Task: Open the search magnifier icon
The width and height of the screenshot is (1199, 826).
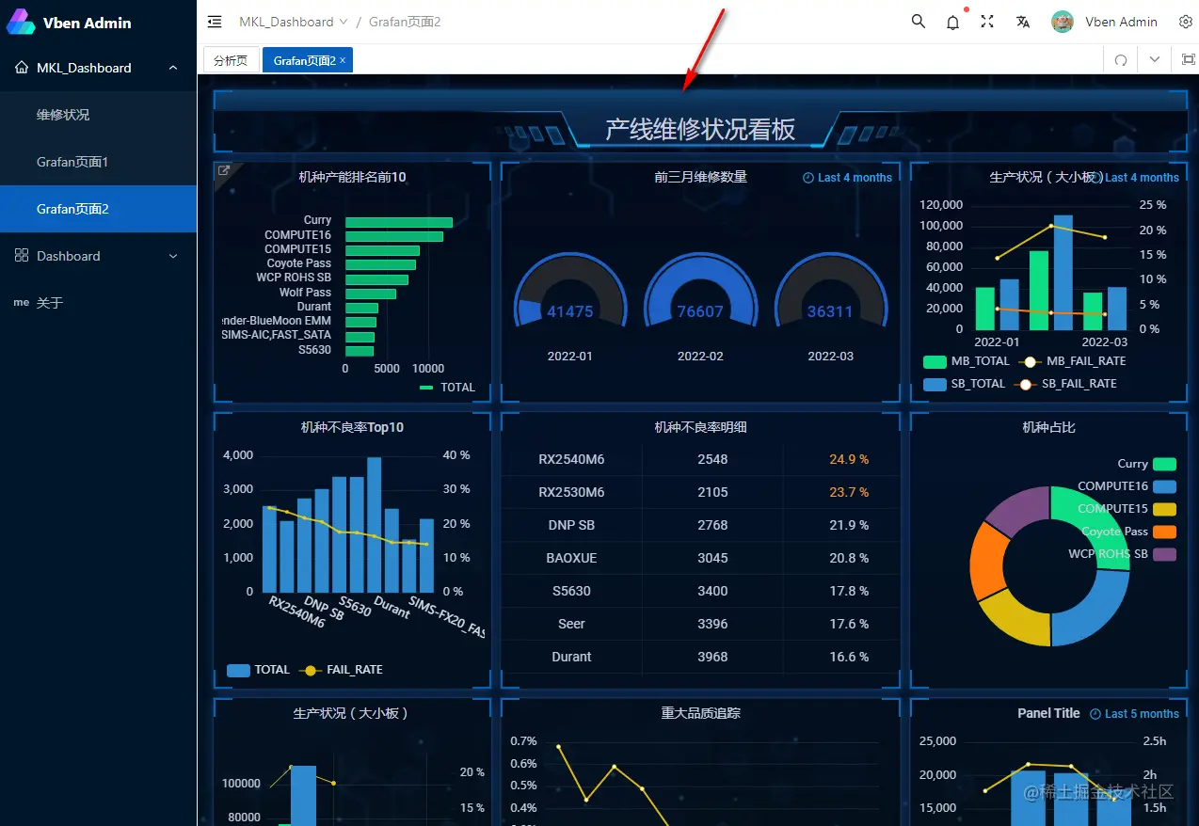Action: [x=919, y=22]
